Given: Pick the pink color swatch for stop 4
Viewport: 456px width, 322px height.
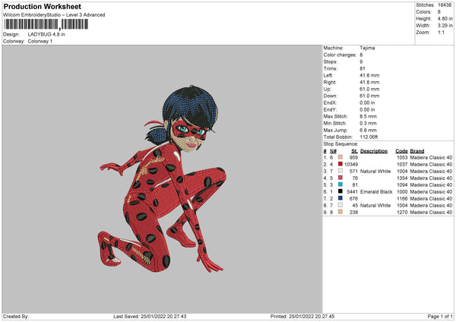Looking at the screenshot, I should [x=340, y=178].
